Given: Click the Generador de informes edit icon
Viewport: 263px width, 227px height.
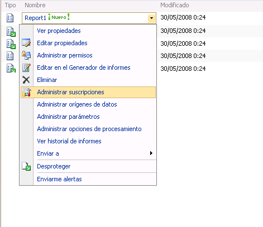Looking at the screenshot, I should click(x=26, y=67).
